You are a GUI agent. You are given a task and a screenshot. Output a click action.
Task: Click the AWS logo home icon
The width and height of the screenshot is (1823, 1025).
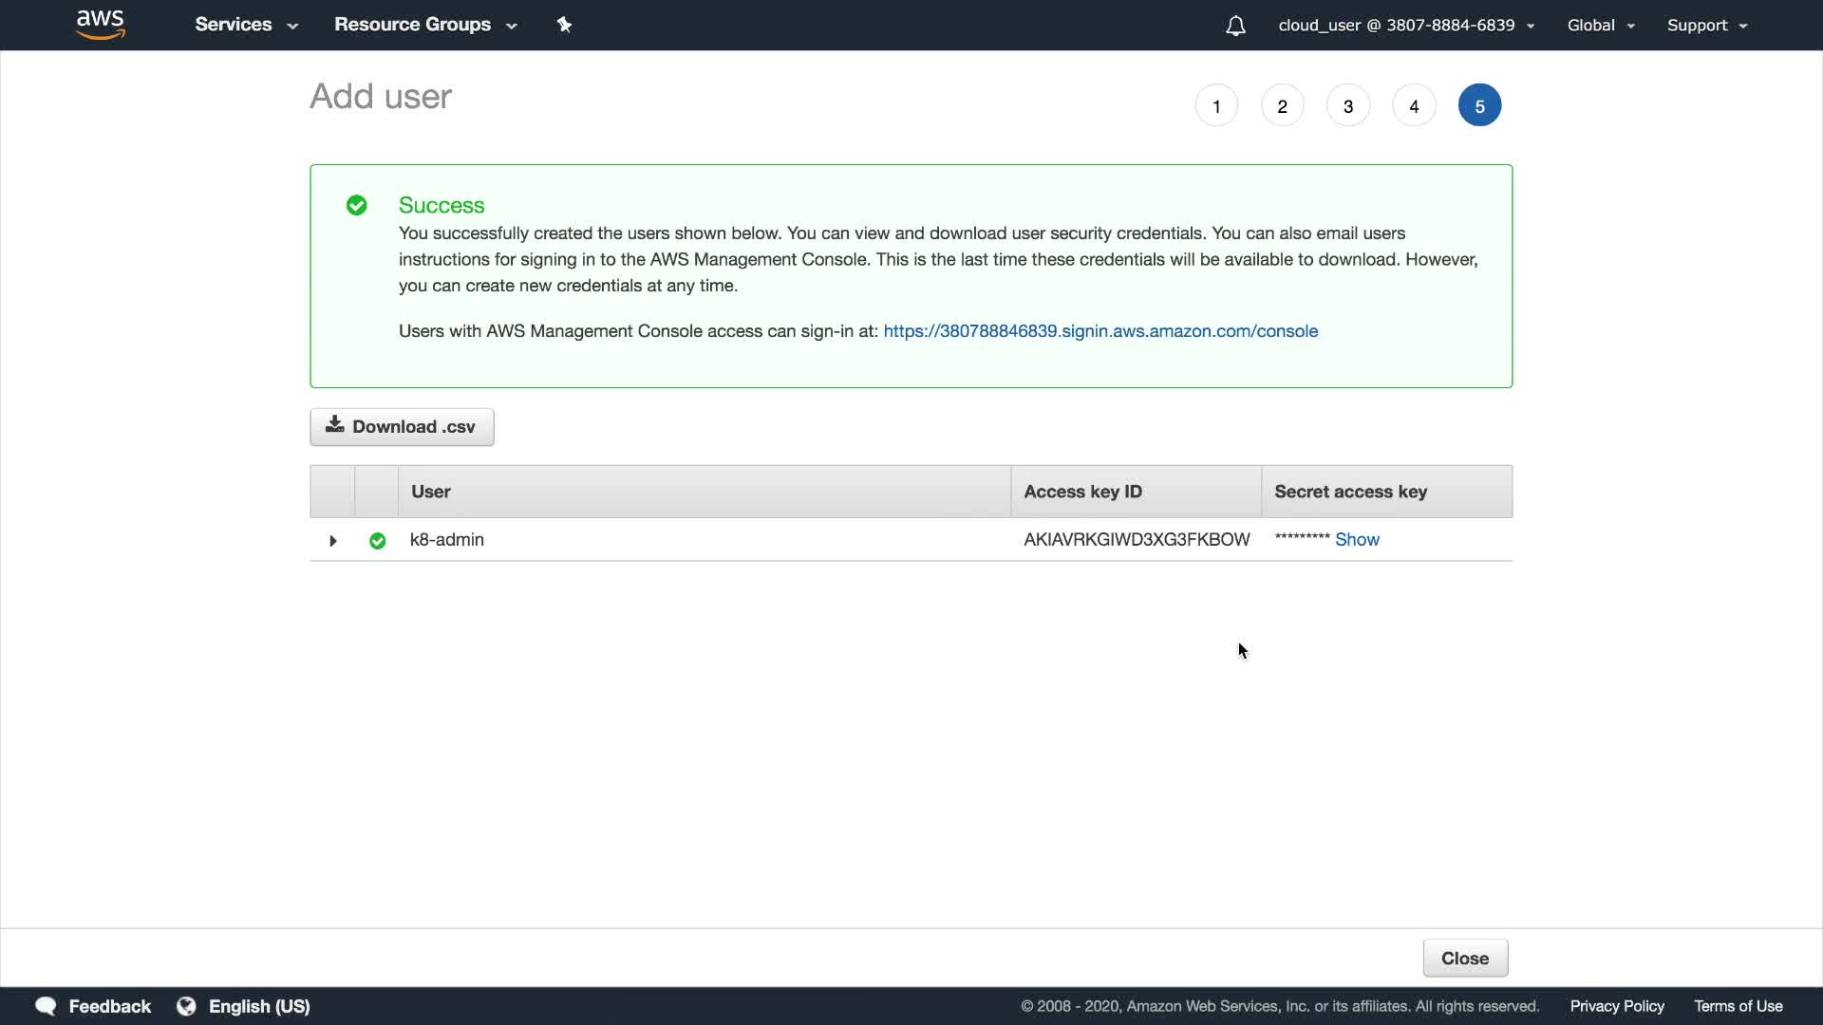point(101,25)
